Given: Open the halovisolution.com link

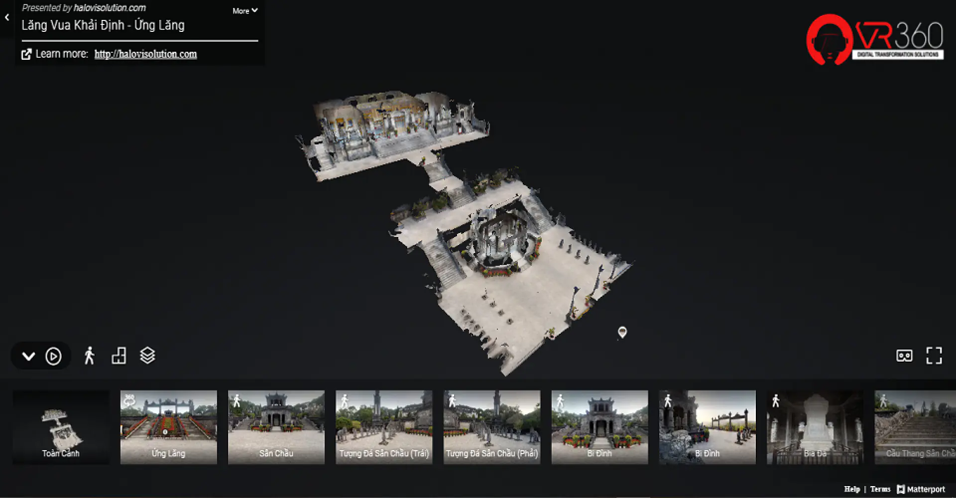Looking at the screenshot, I should [x=145, y=54].
